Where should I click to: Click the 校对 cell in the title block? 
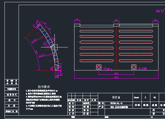(71, 107)
